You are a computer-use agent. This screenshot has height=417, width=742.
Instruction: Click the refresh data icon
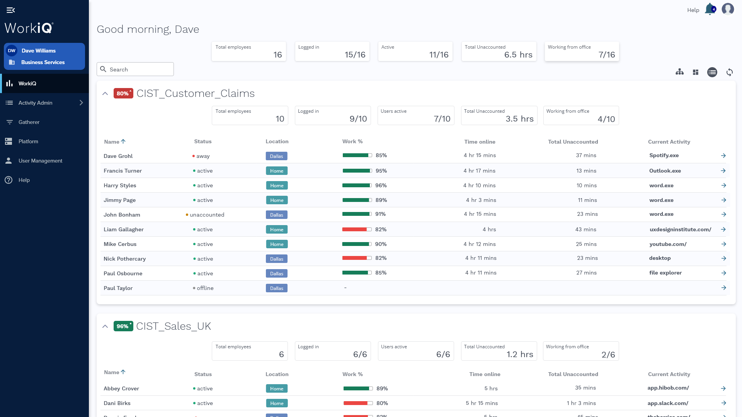(730, 72)
